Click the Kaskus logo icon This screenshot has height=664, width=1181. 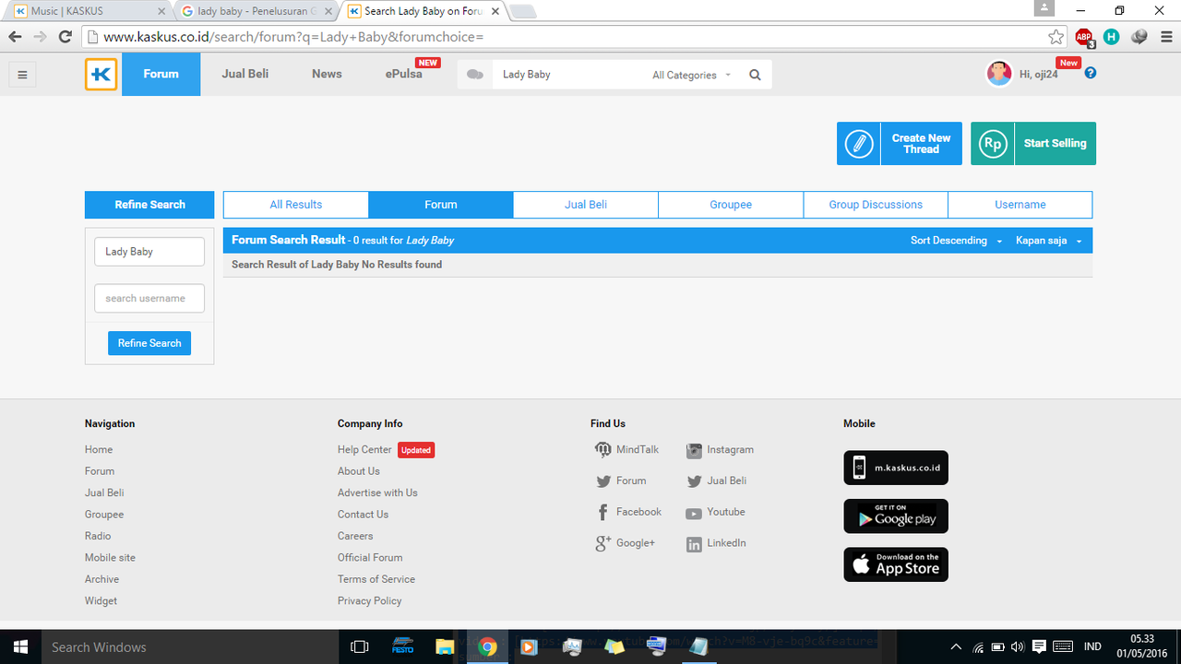tap(101, 75)
